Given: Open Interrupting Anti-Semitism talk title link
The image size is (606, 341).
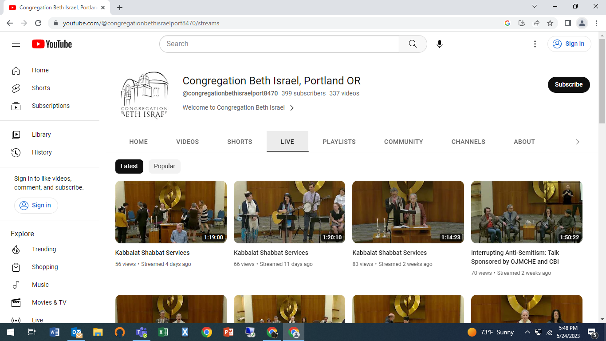Looking at the screenshot, I should (x=515, y=257).
